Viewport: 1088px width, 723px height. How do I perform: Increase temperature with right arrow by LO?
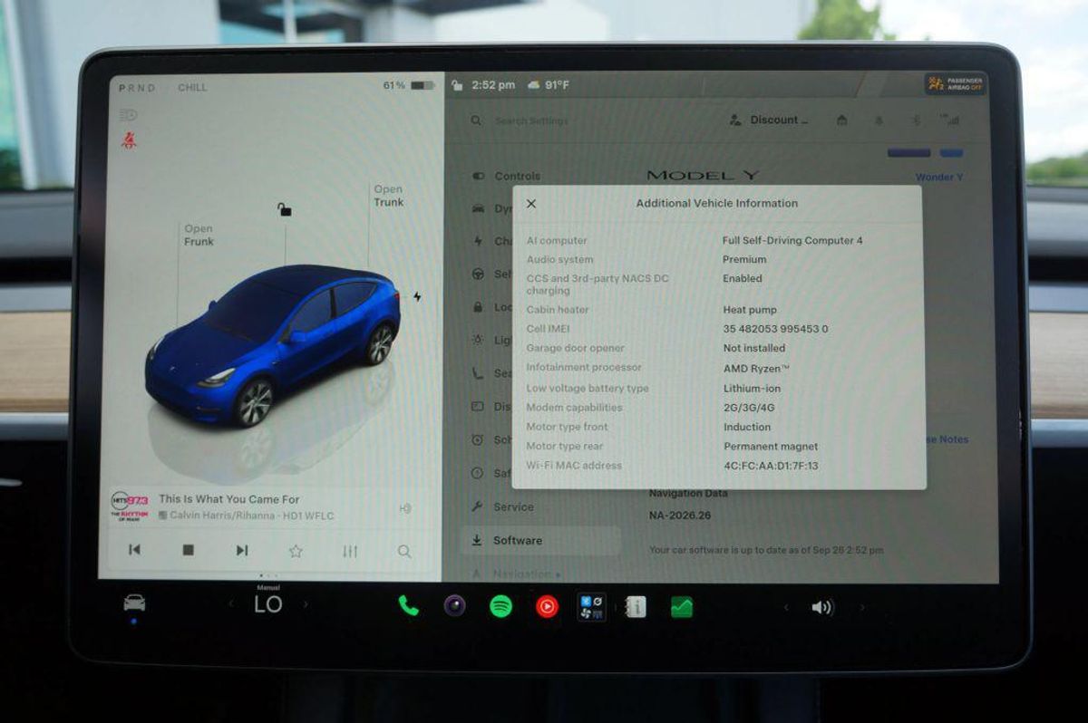click(x=306, y=604)
